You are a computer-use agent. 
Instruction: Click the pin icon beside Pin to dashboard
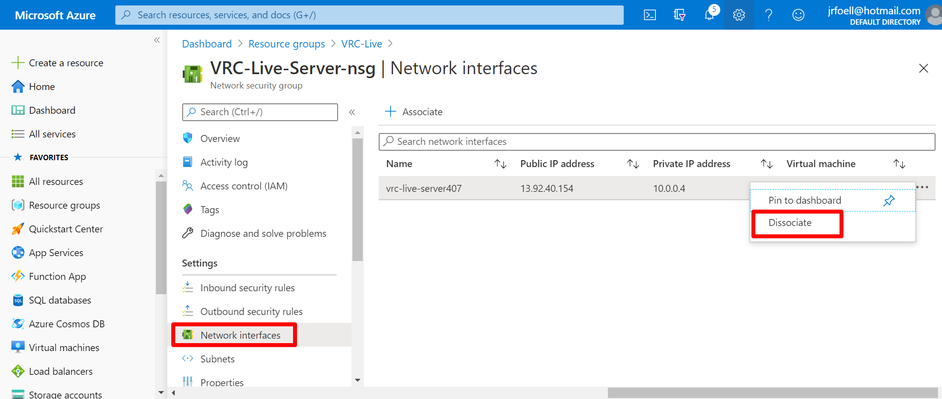(889, 200)
